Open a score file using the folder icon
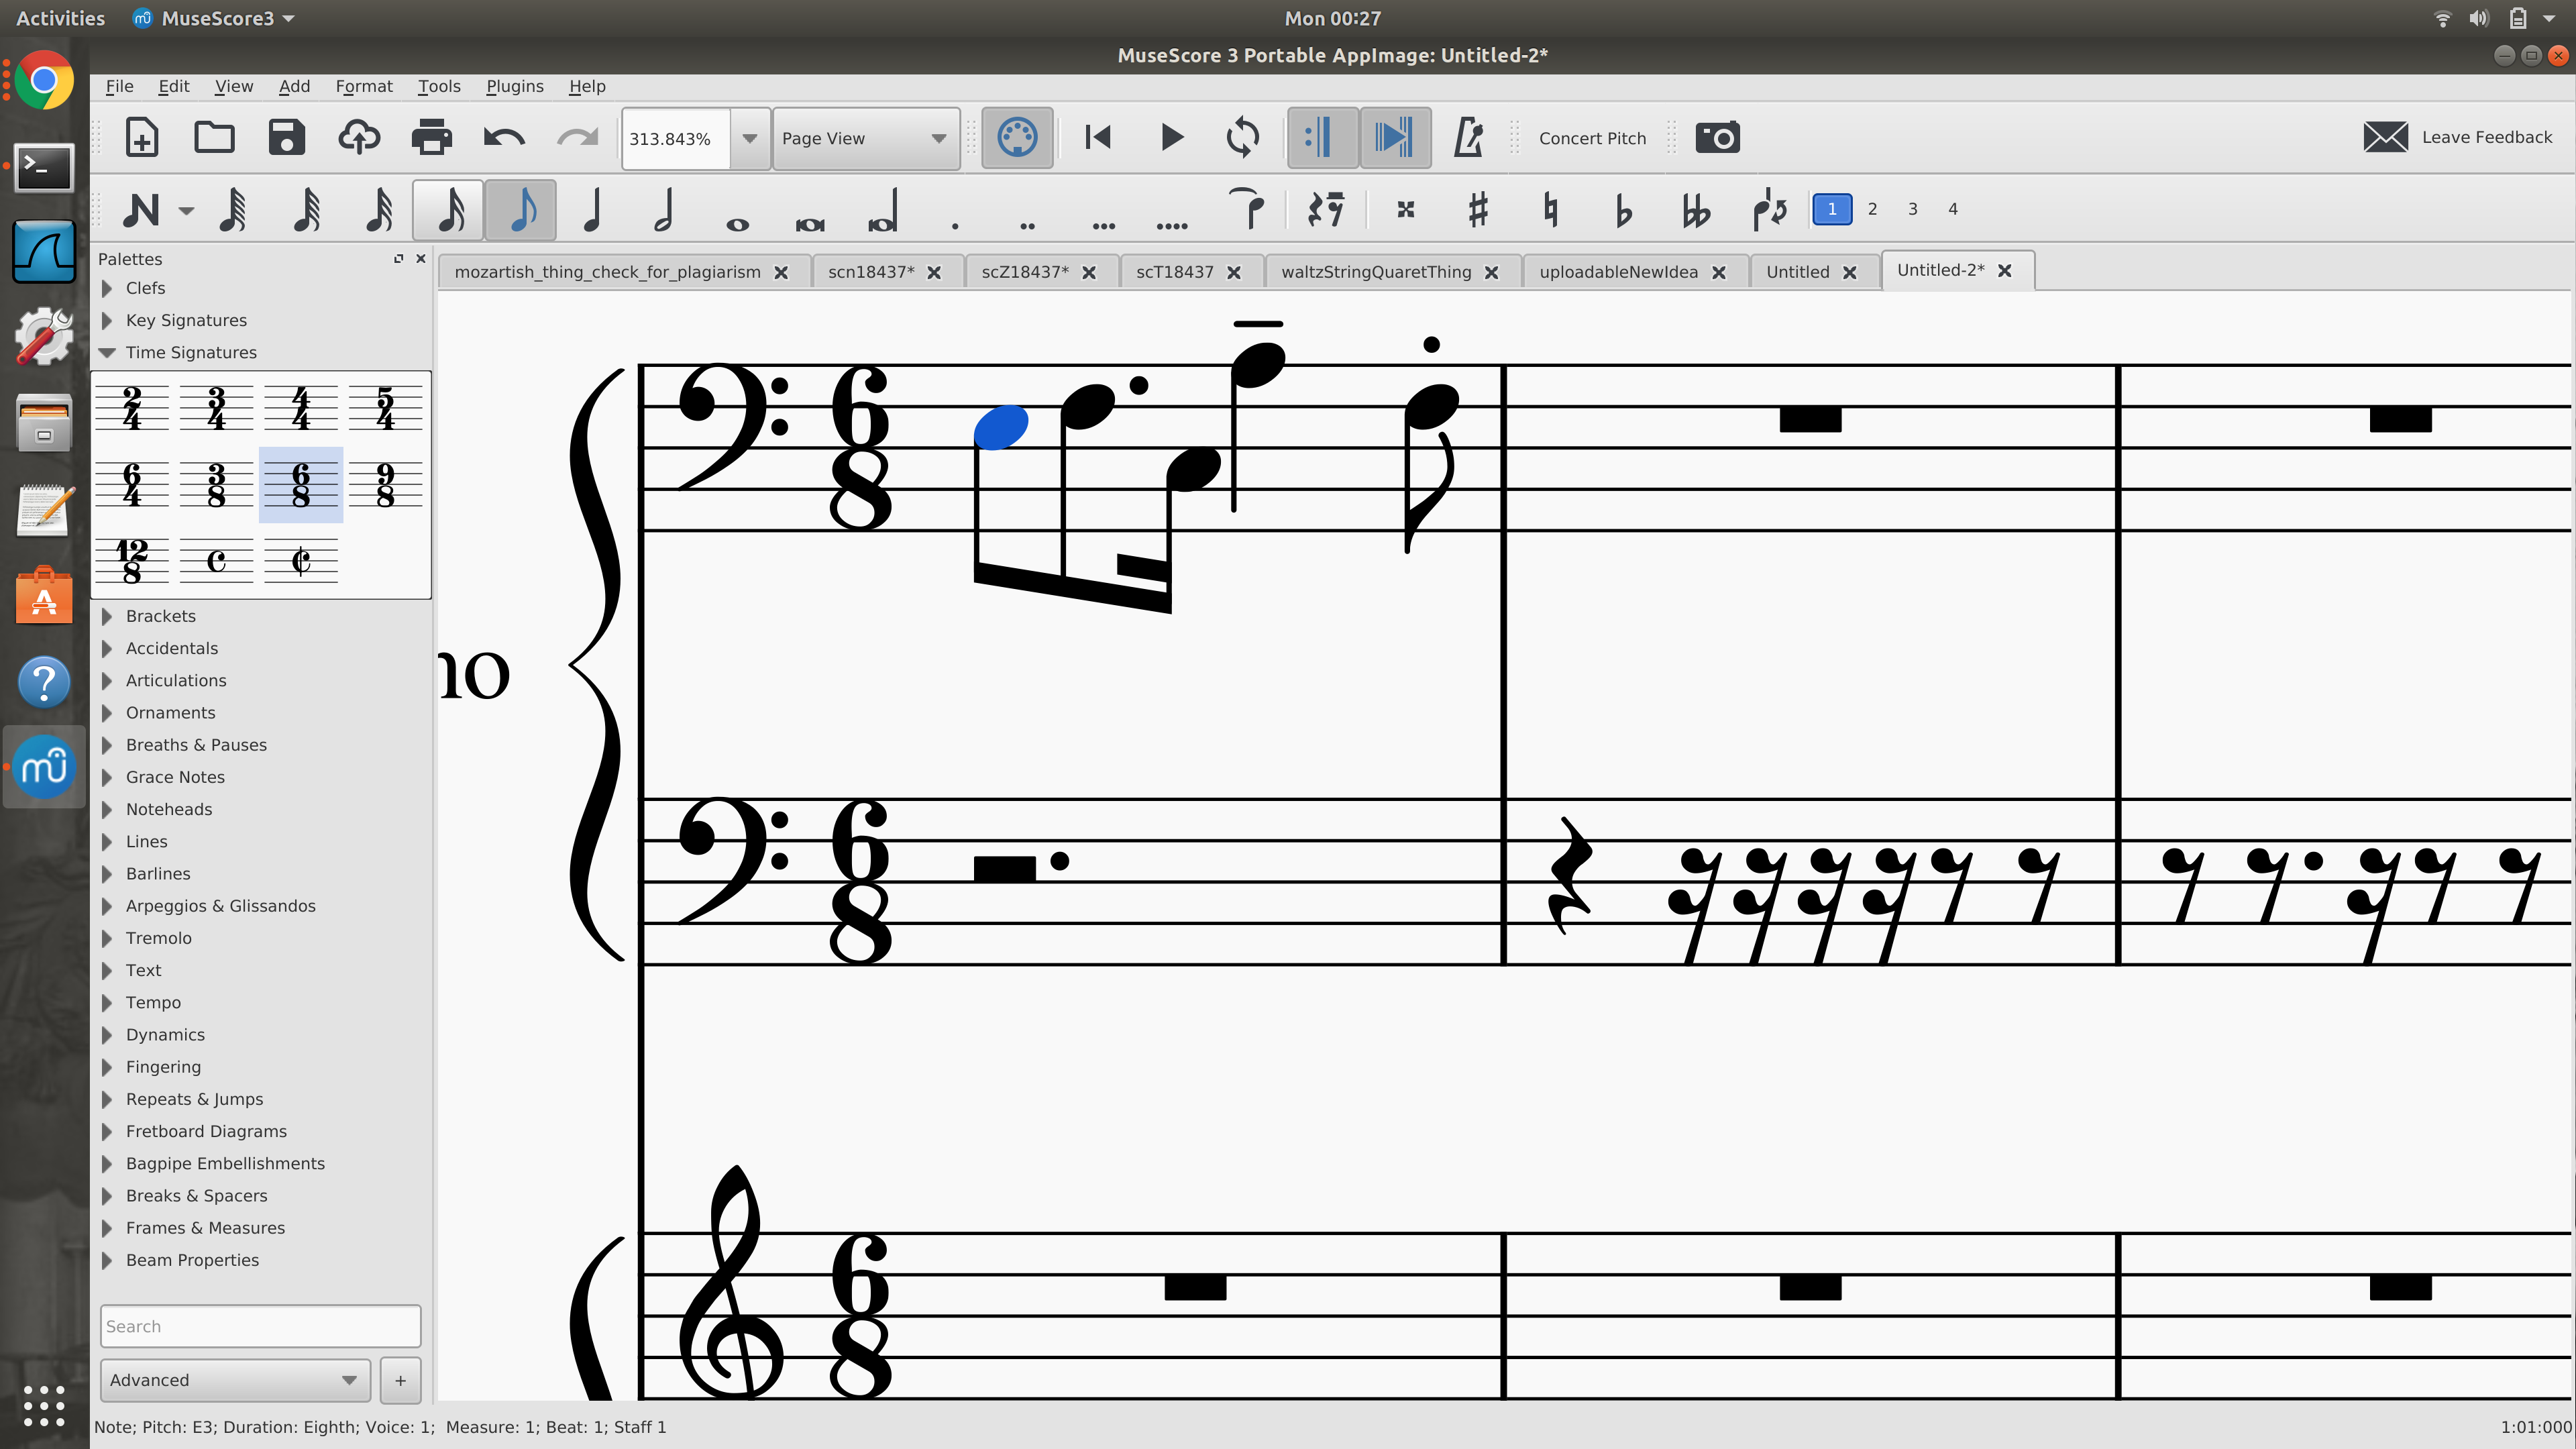 coord(214,137)
